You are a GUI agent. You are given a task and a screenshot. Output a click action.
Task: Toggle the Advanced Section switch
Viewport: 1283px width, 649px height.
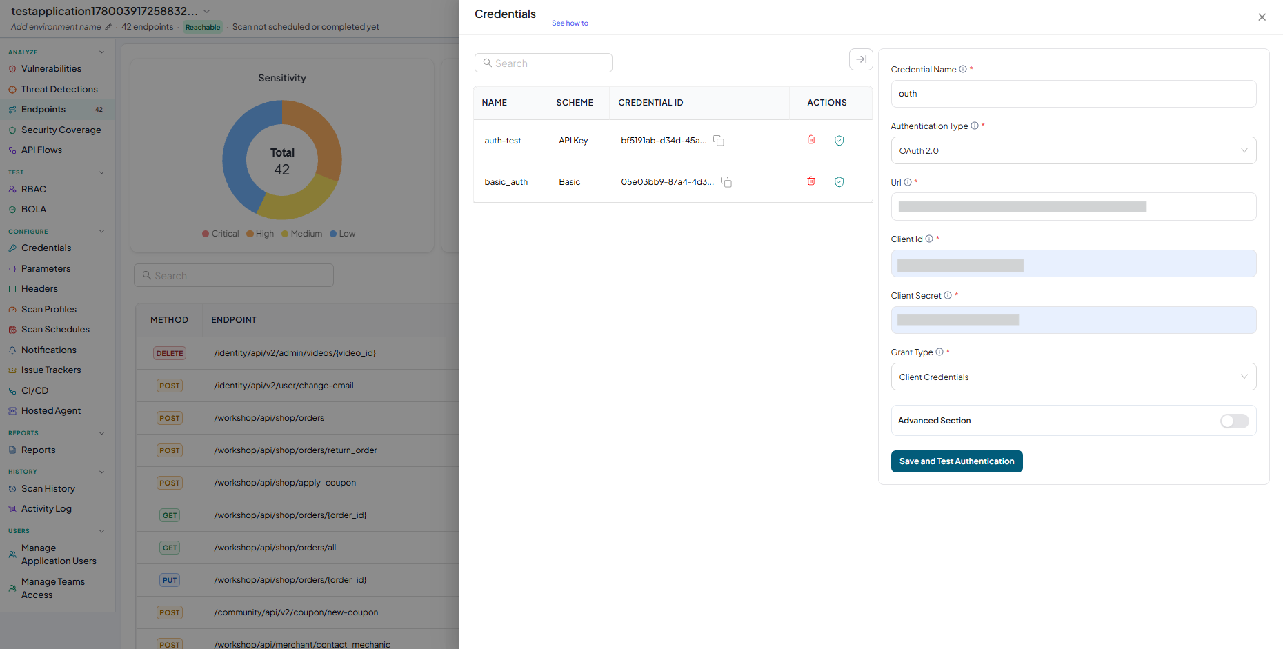[x=1234, y=421]
